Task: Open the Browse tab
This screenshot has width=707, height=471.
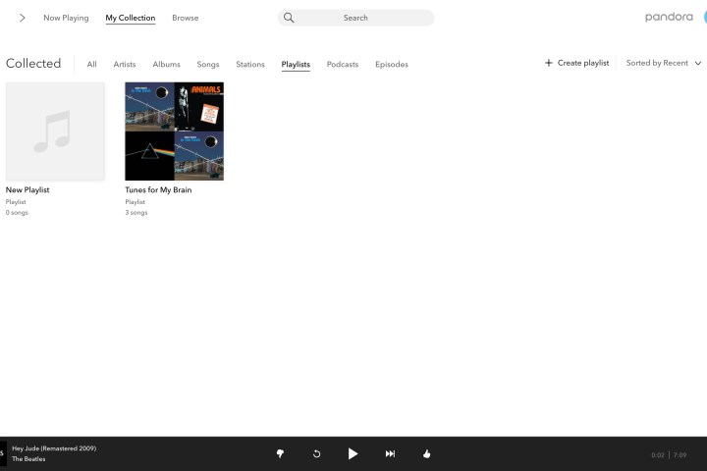Action: 185,18
